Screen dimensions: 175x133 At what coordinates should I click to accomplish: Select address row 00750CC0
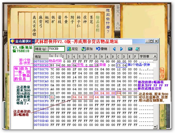(41, 89)
